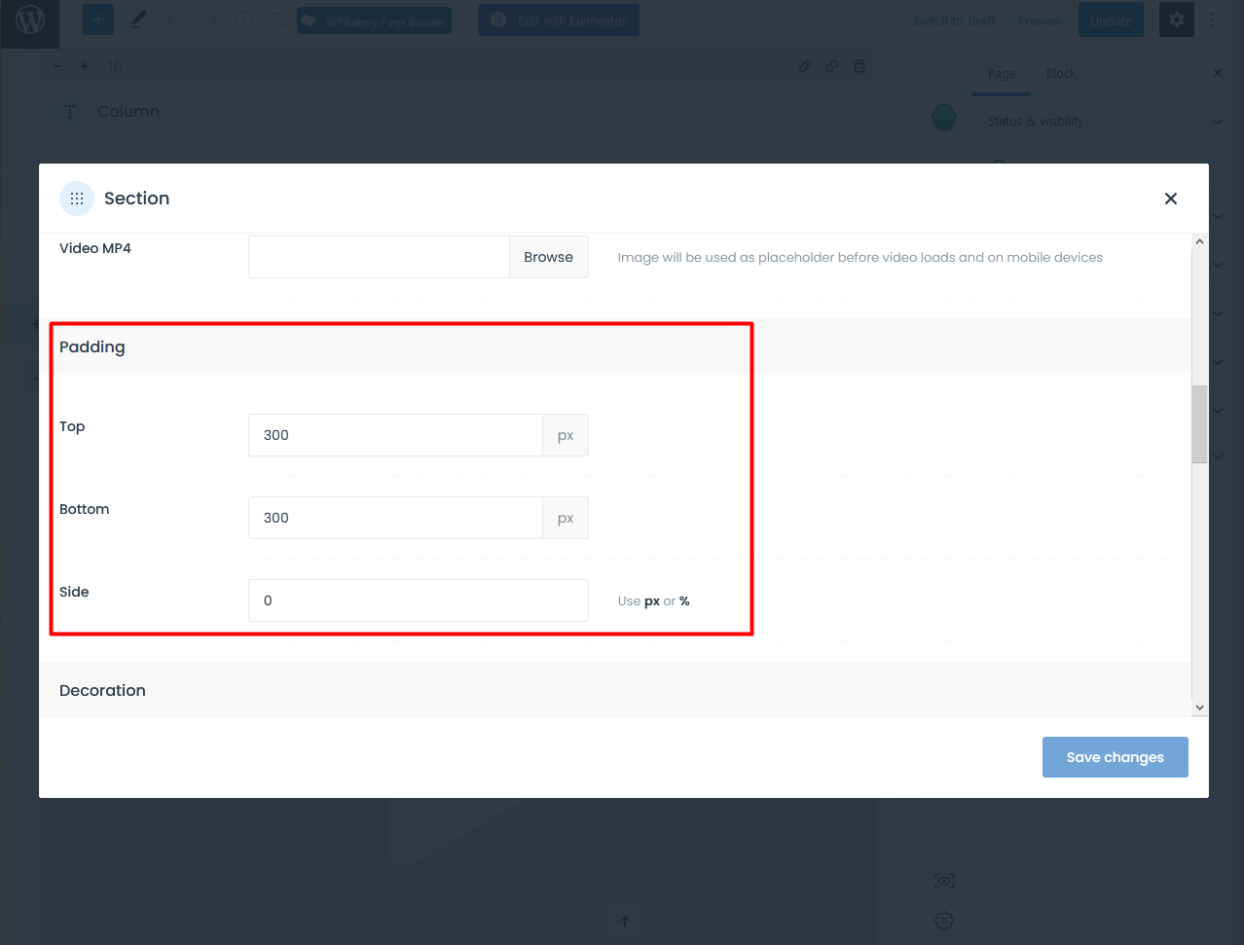1244x945 pixels.
Task: Click the eye preview icon at bottom right
Action: (x=944, y=881)
